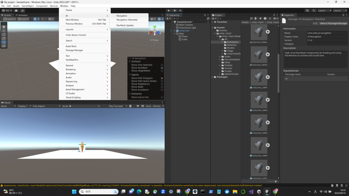349x196 pixels.
Task: Enable the Show Walls checkbox
Action: 162,87
